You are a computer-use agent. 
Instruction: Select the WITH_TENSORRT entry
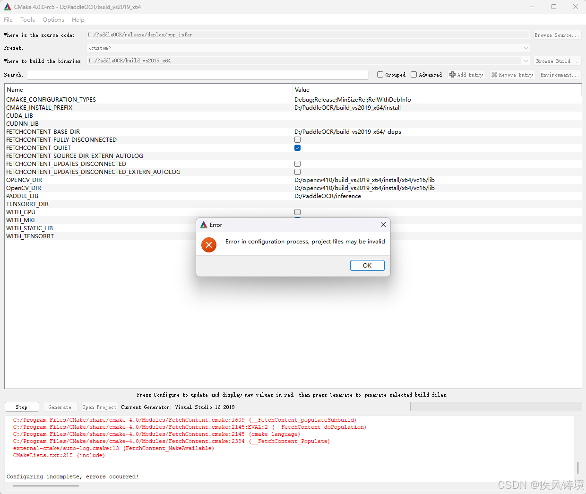[30, 236]
